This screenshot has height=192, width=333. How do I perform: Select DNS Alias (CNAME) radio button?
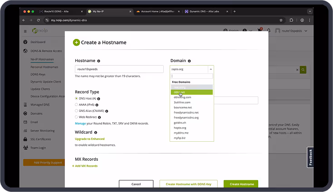[x=76, y=110]
